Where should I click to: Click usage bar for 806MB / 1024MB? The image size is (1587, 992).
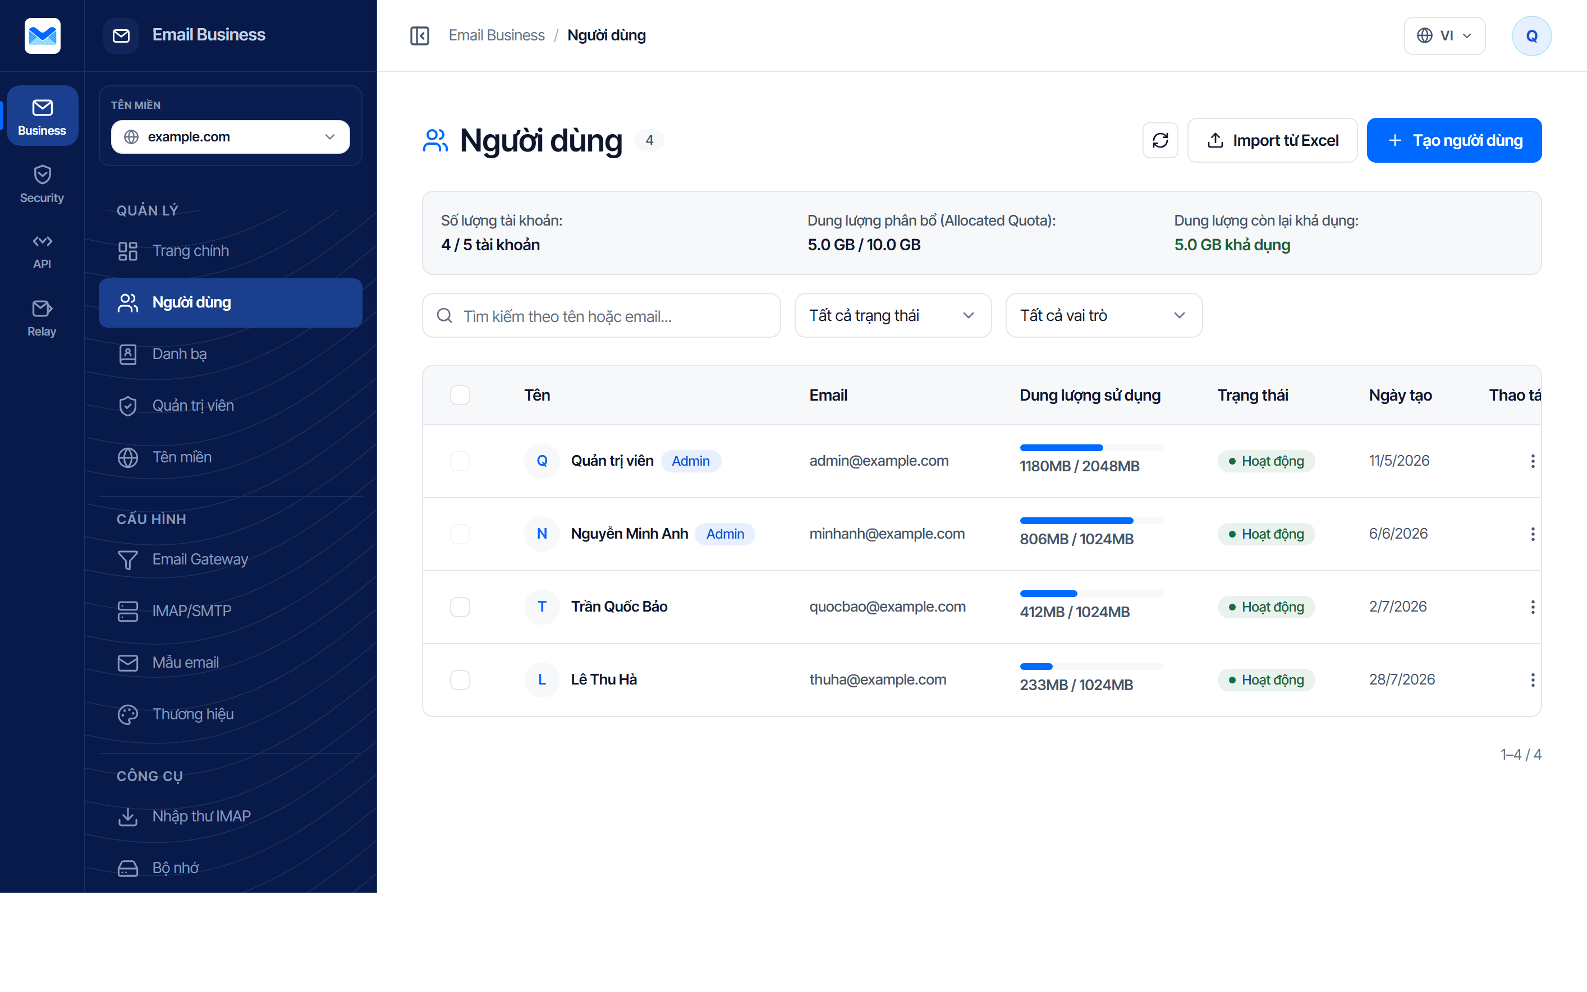[1091, 521]
